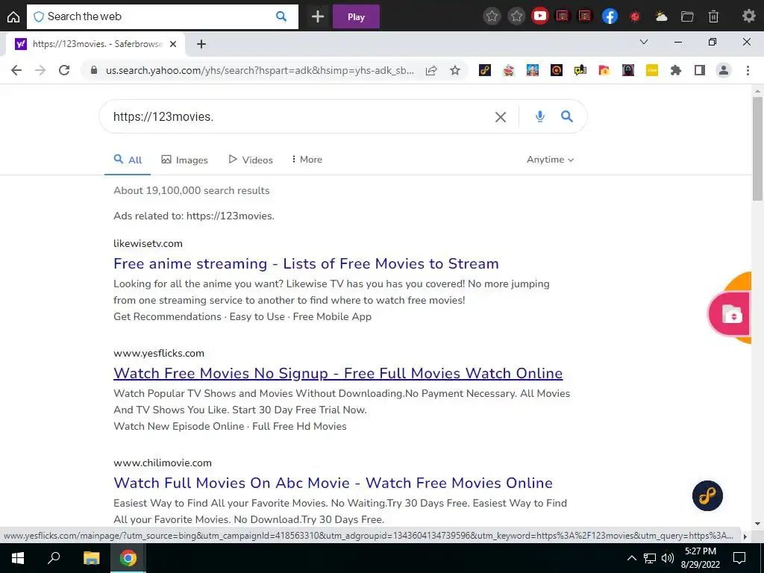The width and height of the screenshot is (764, 573).
Task: Switch to the Images tab
Action: pyautogui.click(x=185, y=160)
